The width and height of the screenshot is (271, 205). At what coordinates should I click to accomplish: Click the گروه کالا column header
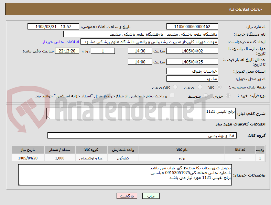click(91, 150)
